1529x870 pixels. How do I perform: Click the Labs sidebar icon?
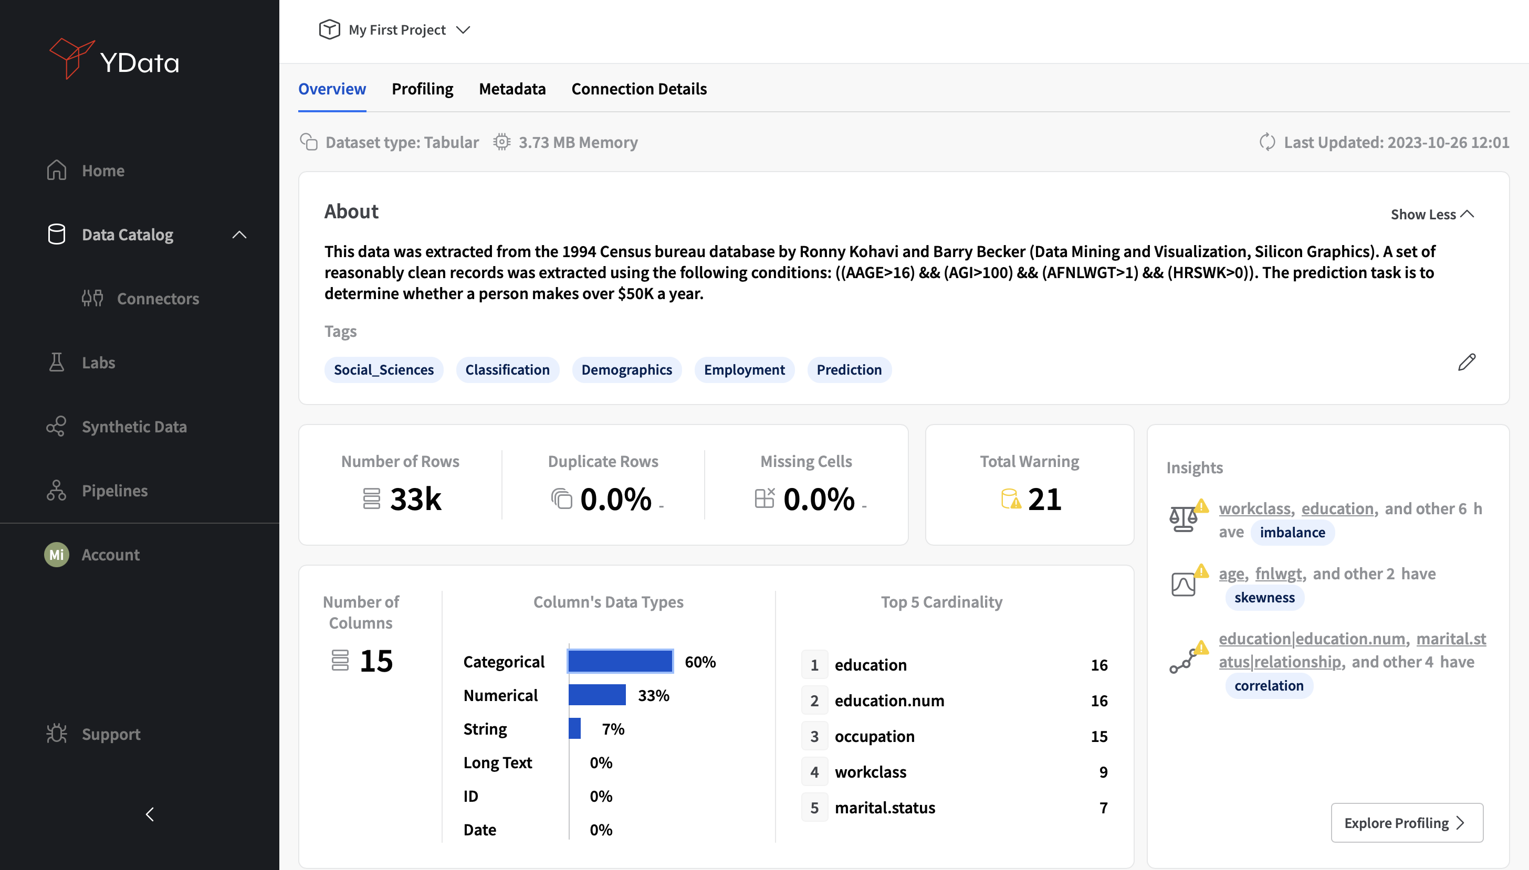[57, 362]
